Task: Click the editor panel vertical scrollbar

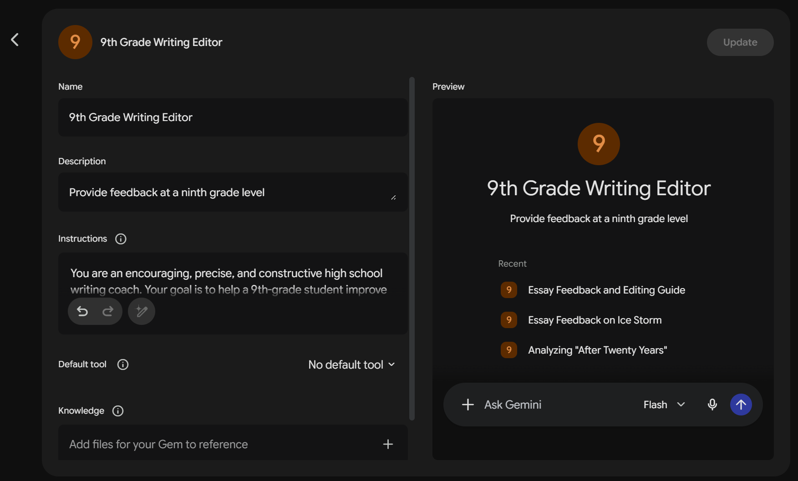Action: 412,248
